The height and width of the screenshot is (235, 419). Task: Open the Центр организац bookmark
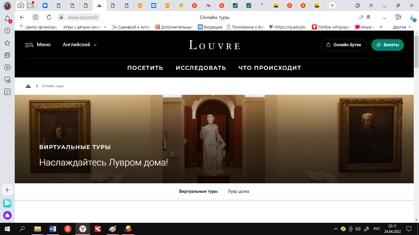[x=39, y=27]
